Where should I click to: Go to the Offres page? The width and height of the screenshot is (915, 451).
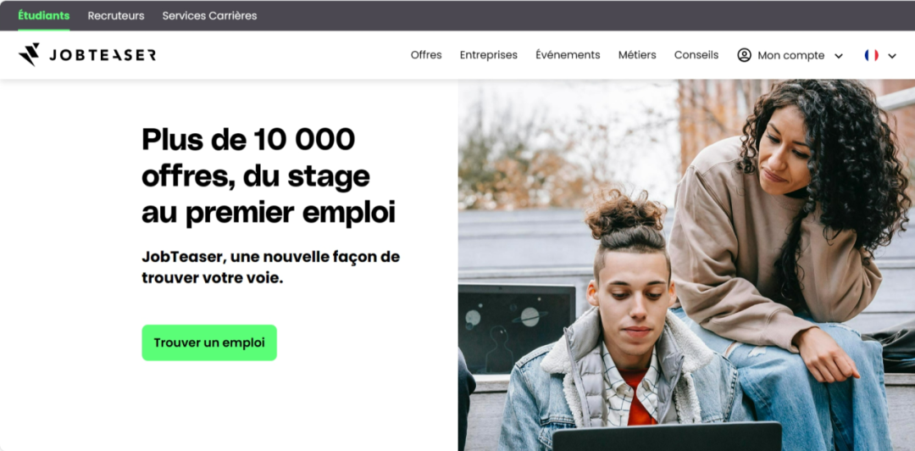click(x=426, y=55)
